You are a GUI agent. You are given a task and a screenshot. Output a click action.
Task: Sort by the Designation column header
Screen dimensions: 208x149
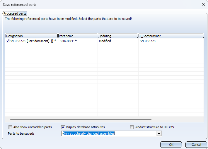32,36
